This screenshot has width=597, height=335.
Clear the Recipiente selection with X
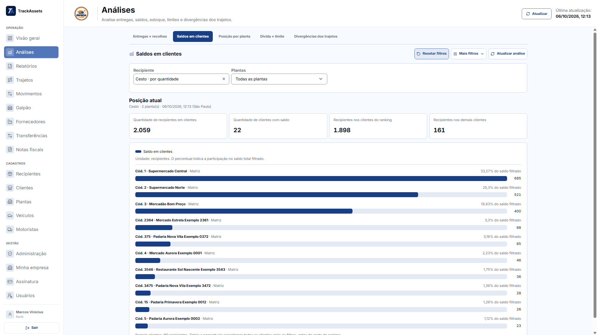coord(224,79)
